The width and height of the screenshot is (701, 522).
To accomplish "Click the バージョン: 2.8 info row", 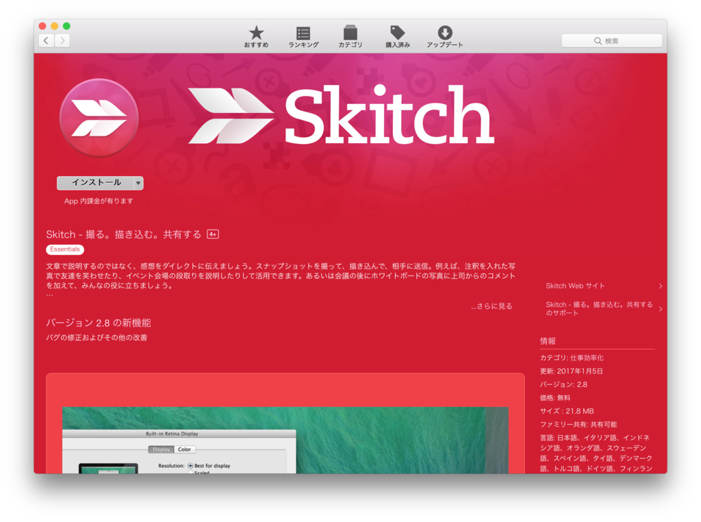I will (x=564, y=385).
